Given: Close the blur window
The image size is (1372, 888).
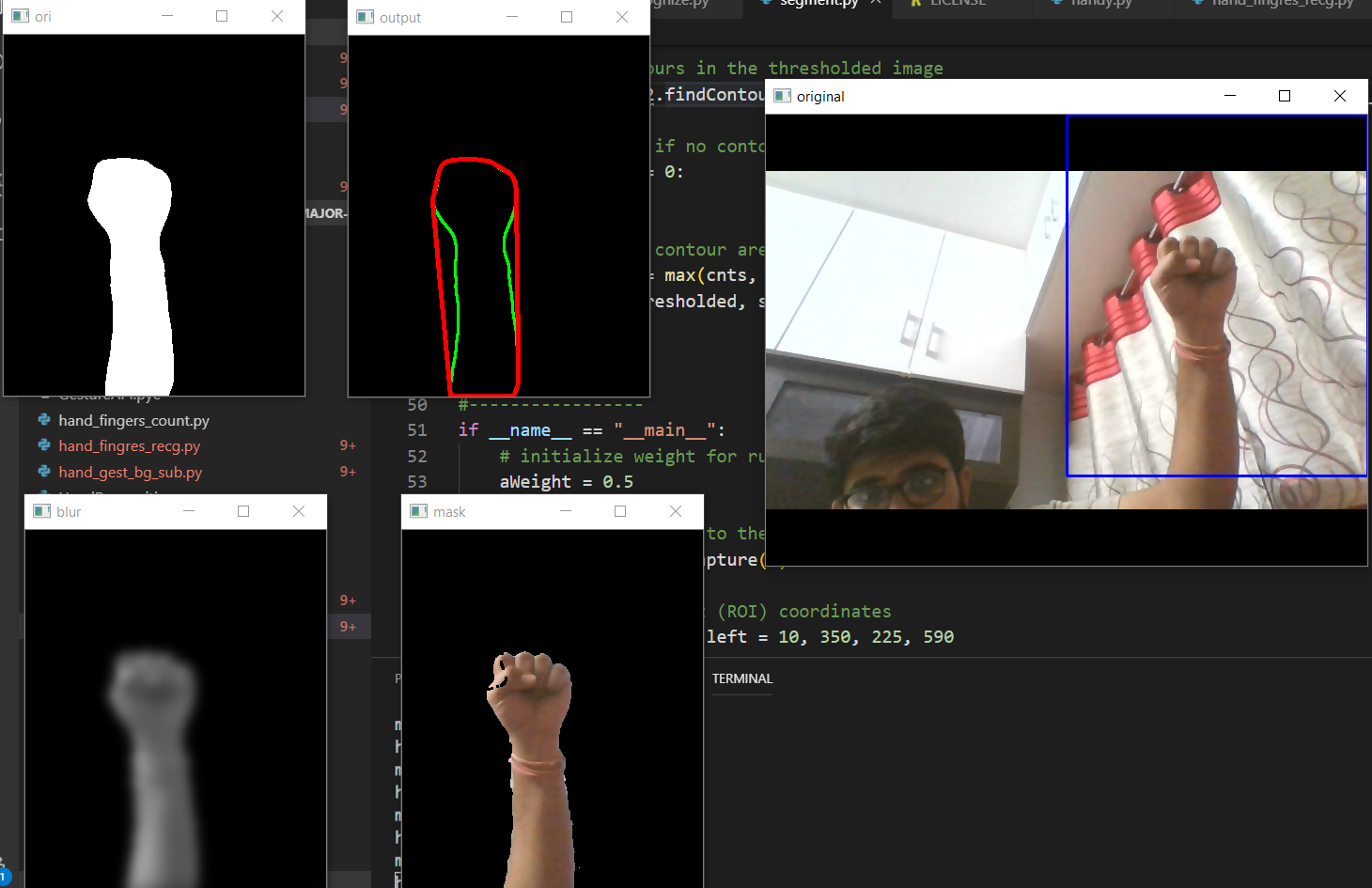Looking at the screenshot, I should click(x=299, y=511).
